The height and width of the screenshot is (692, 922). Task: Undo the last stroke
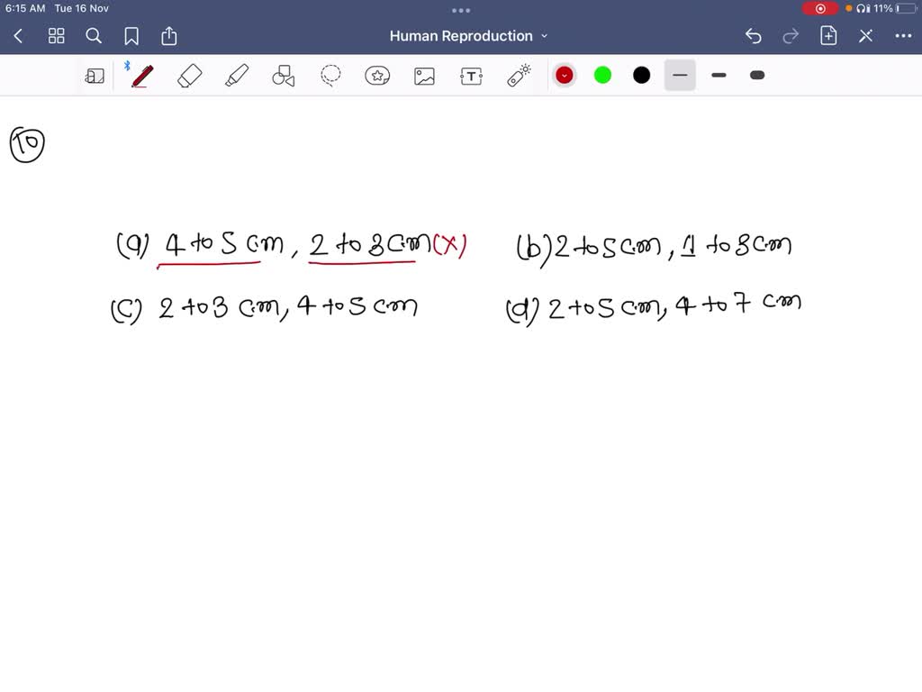click(x=754, y=36)
